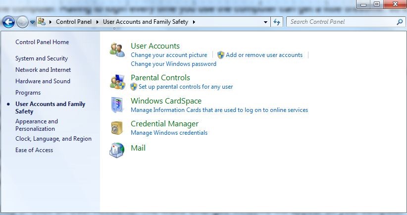Click the Credential Manager safe icon

click(117, 128)
